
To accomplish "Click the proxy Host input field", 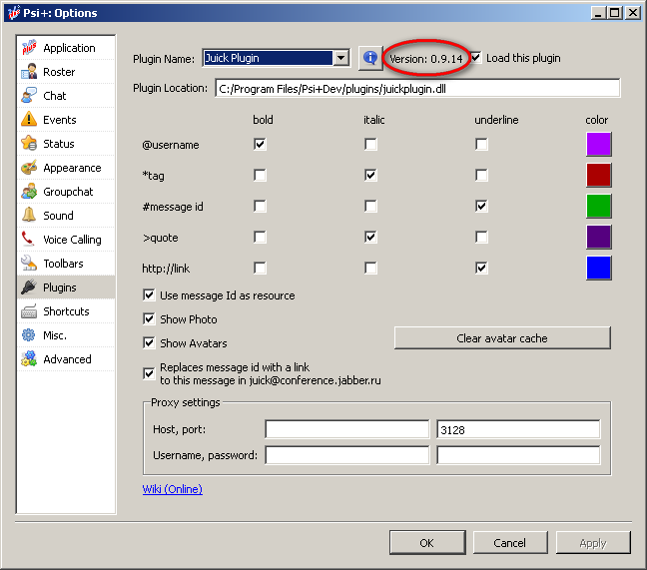I will coord(346,429).
